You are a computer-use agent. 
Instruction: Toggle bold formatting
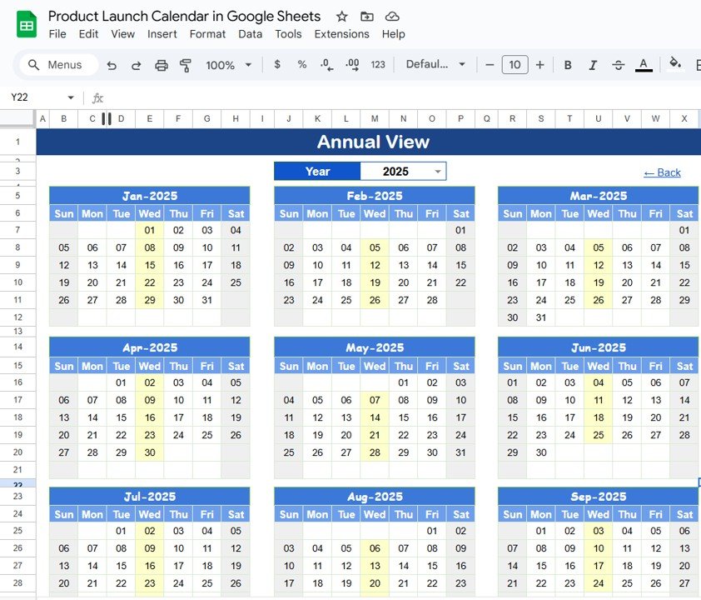click(x=568, y=65)
